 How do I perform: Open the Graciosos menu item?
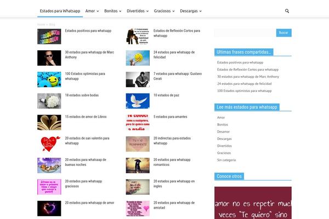click(164, 11)
